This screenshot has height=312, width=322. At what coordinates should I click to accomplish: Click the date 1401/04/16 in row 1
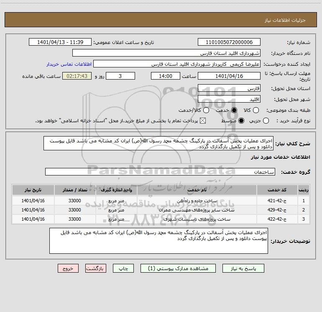point(33,201)
